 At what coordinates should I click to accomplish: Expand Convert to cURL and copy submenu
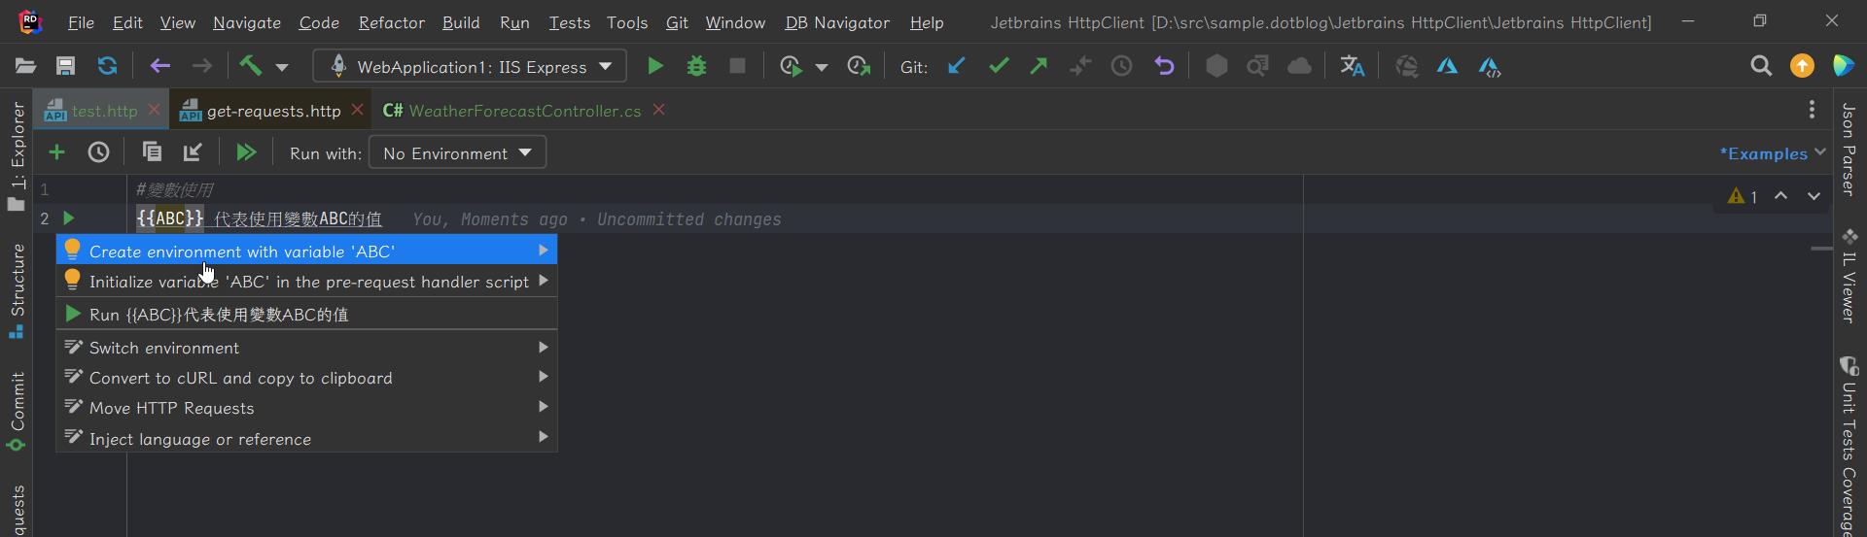pos(306,378)
